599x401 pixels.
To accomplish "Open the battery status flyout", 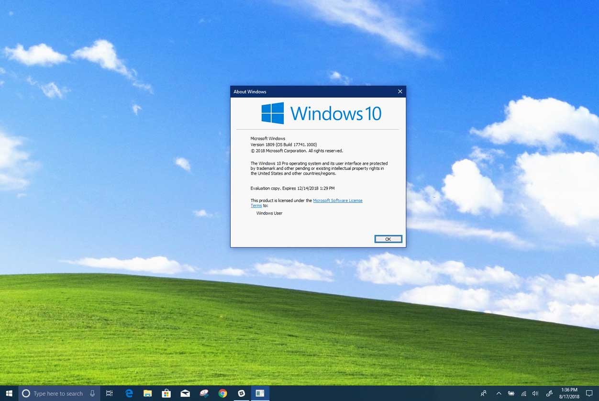I will point(511,393).
